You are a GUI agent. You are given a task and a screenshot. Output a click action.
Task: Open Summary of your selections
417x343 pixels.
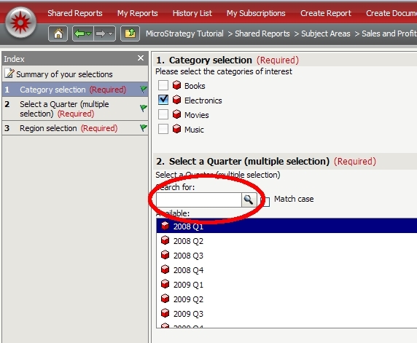64,74
